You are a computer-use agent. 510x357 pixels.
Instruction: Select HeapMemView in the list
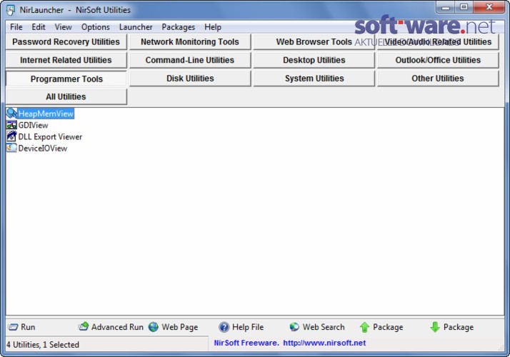click(x=46, y=114)
